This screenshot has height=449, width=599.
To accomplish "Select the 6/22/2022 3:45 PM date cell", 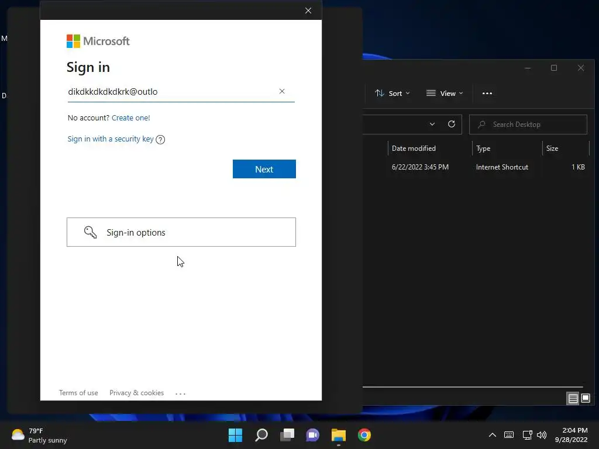I will click(x=420, y=167).
